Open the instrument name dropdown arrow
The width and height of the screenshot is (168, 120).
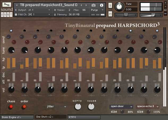point(17,5)
